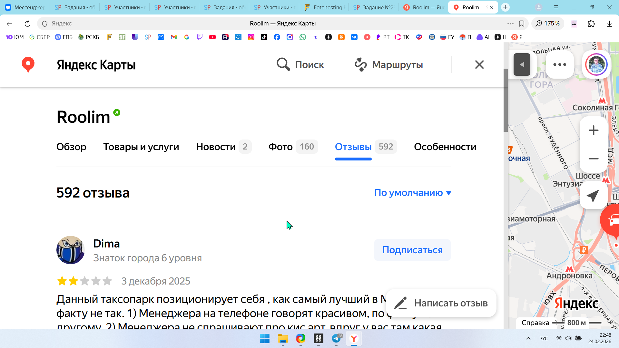
Task: Locate me with the arrow button
Action: [x=593, y=196]
